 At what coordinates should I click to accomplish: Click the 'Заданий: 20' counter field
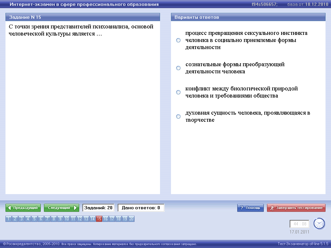98,208
